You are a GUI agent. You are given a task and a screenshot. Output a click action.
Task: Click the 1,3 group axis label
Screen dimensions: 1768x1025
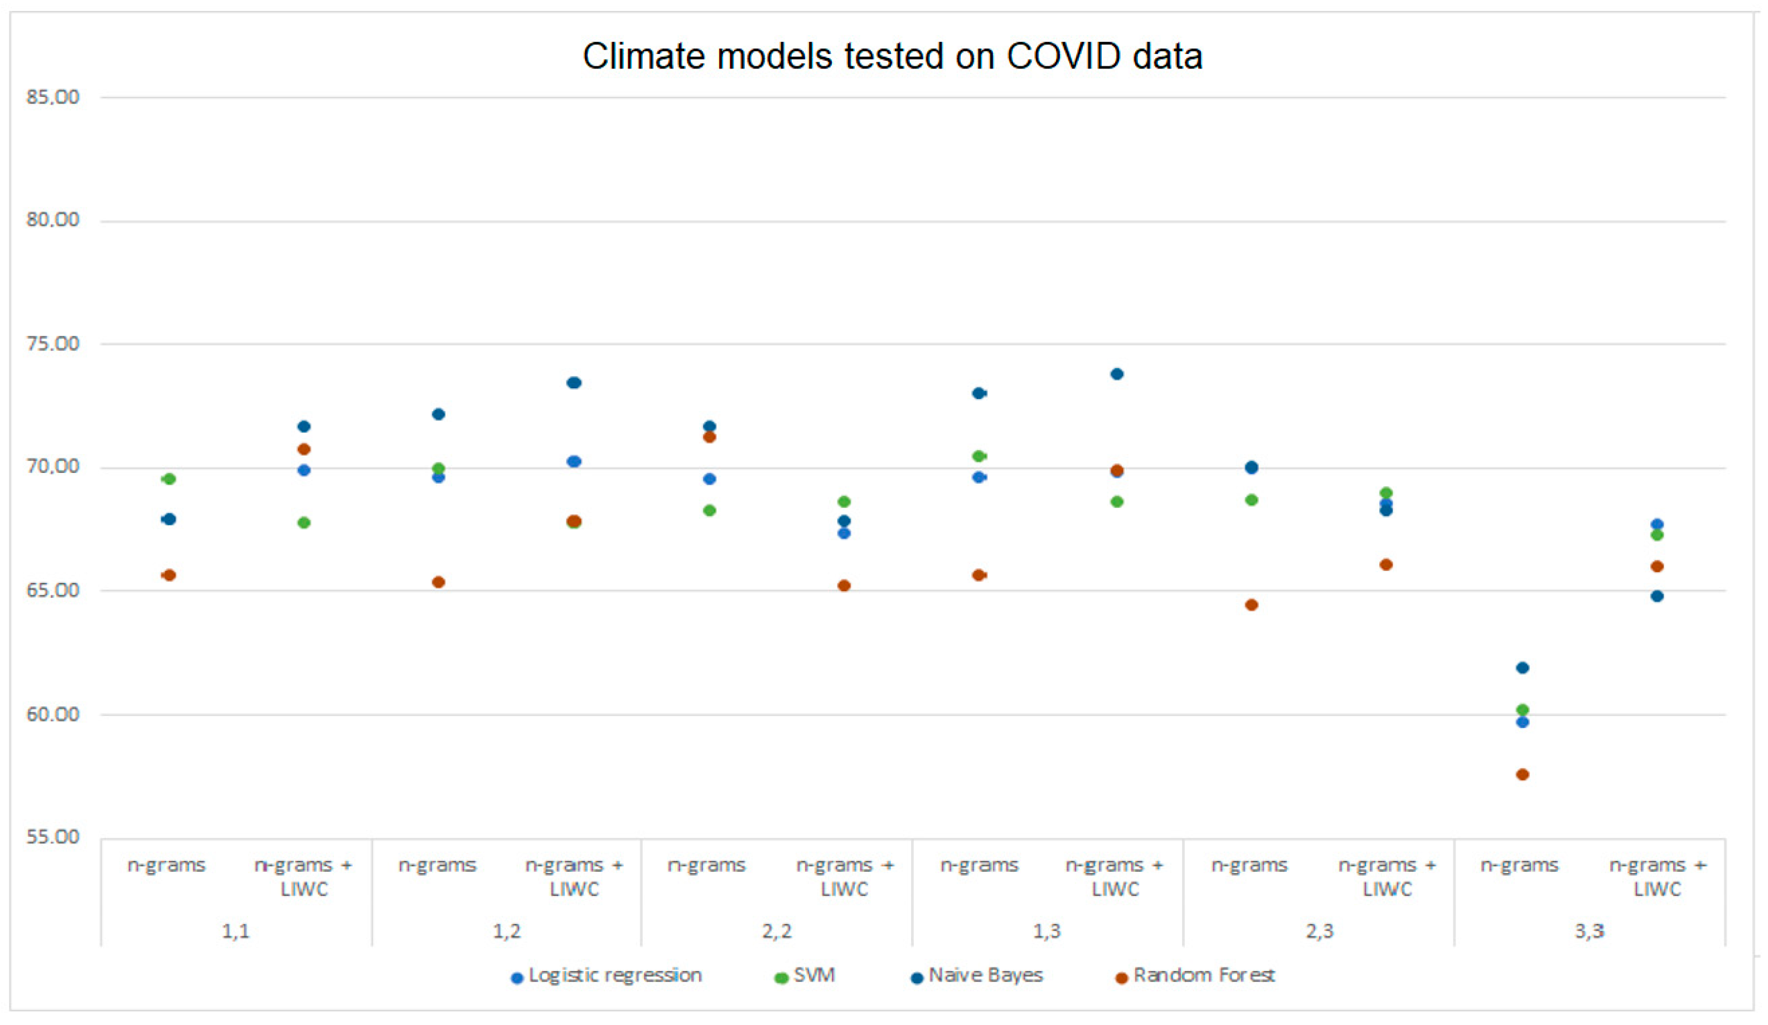point(1047,931)
